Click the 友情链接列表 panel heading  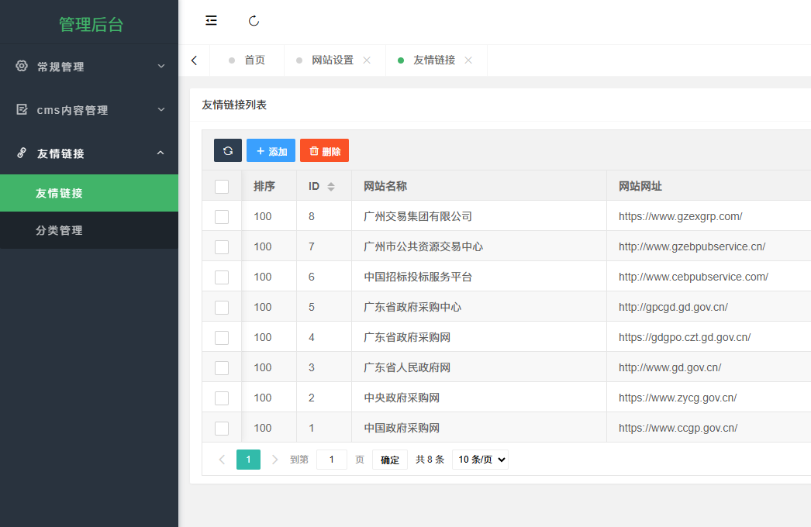[x=234, y=105]
